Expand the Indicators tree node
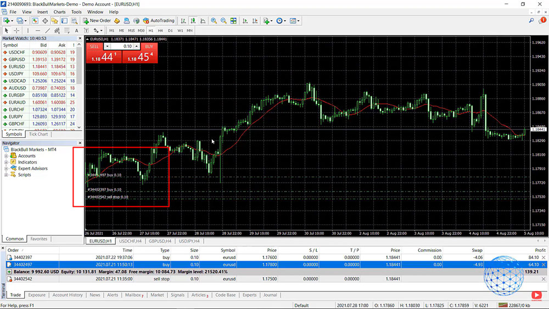Image resolution: width=549 pixels, height=309 pixels. click(6, 162)
